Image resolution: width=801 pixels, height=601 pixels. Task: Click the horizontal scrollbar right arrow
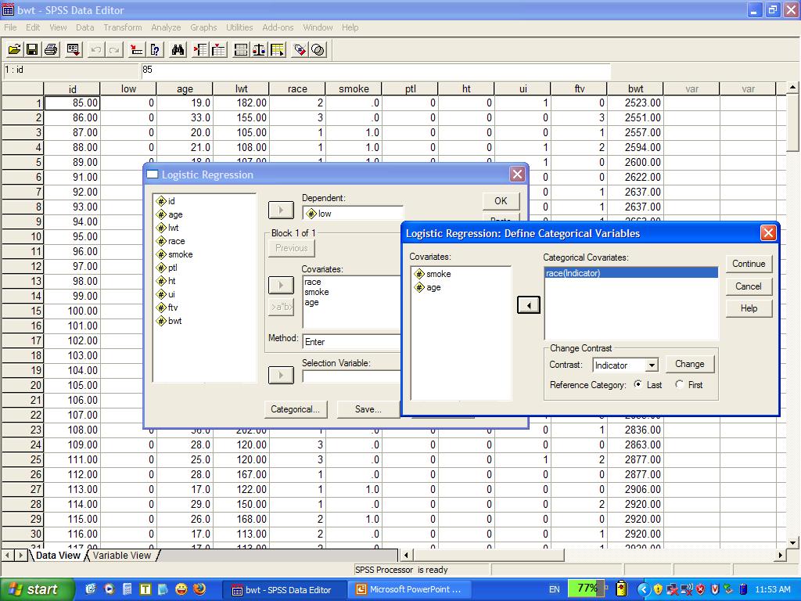(x=781, y=555)
